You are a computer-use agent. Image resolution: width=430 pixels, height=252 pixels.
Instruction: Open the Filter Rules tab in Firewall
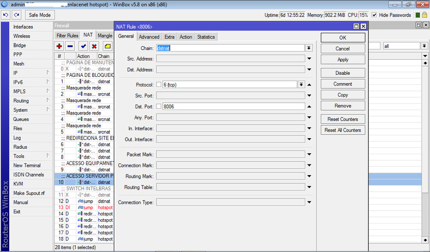click(x=67, y=35)
